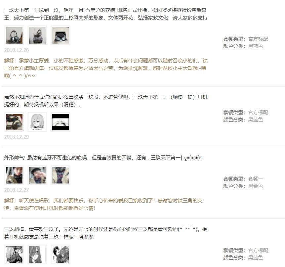The image size is (285, 267).
Task: Open first manga thumbnail in last review
Action: click(x=14, y=254)
